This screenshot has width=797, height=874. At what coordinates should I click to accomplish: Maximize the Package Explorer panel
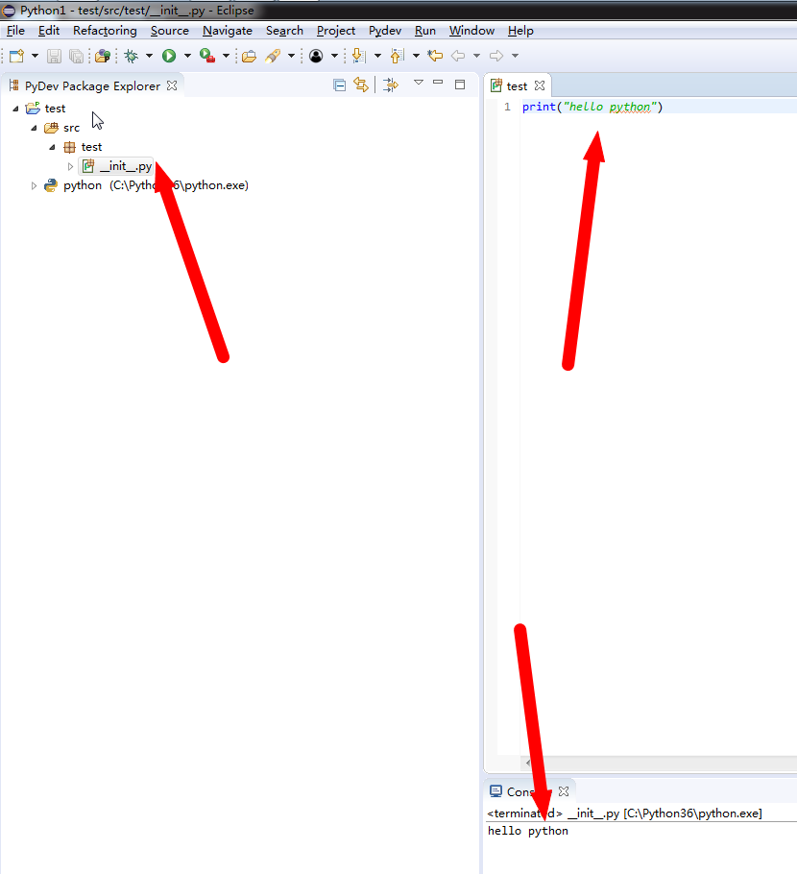coord(460,85)
